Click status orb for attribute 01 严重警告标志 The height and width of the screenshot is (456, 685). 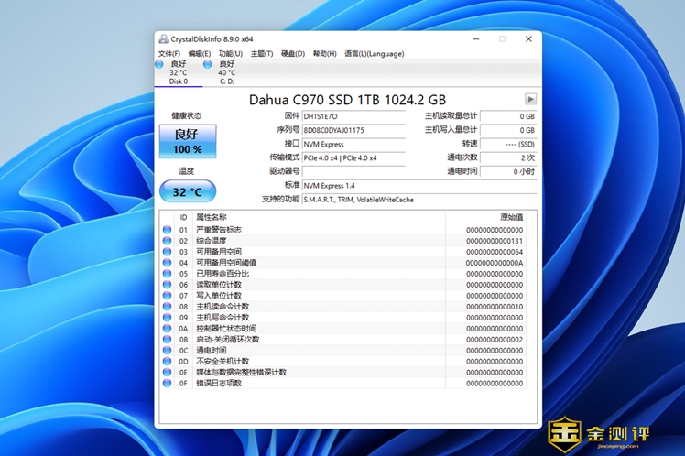(167, 230)
